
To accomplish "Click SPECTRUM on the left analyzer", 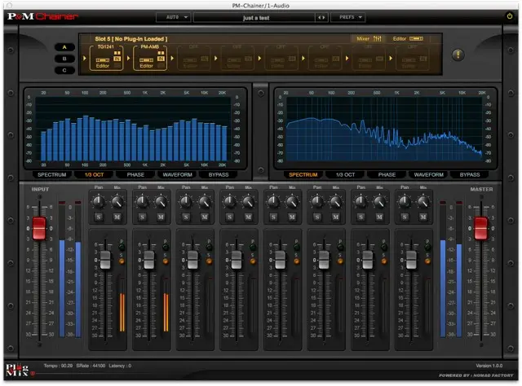I will click(52, 174).
